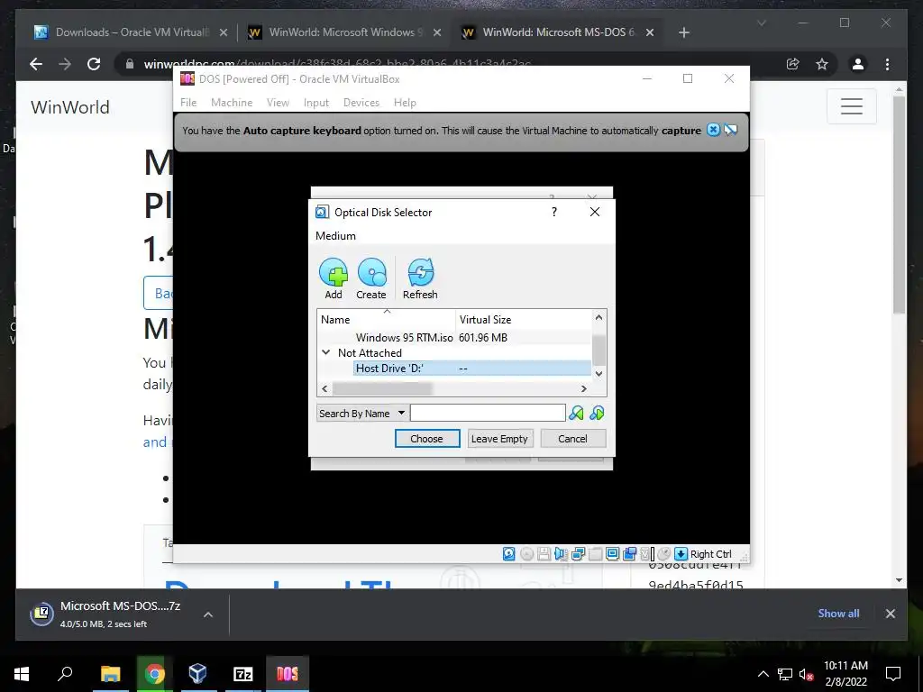Image resolution: width=923 pixels, height=692 pixels.
Task: Refresh the optical disk list
Action: 420,279
